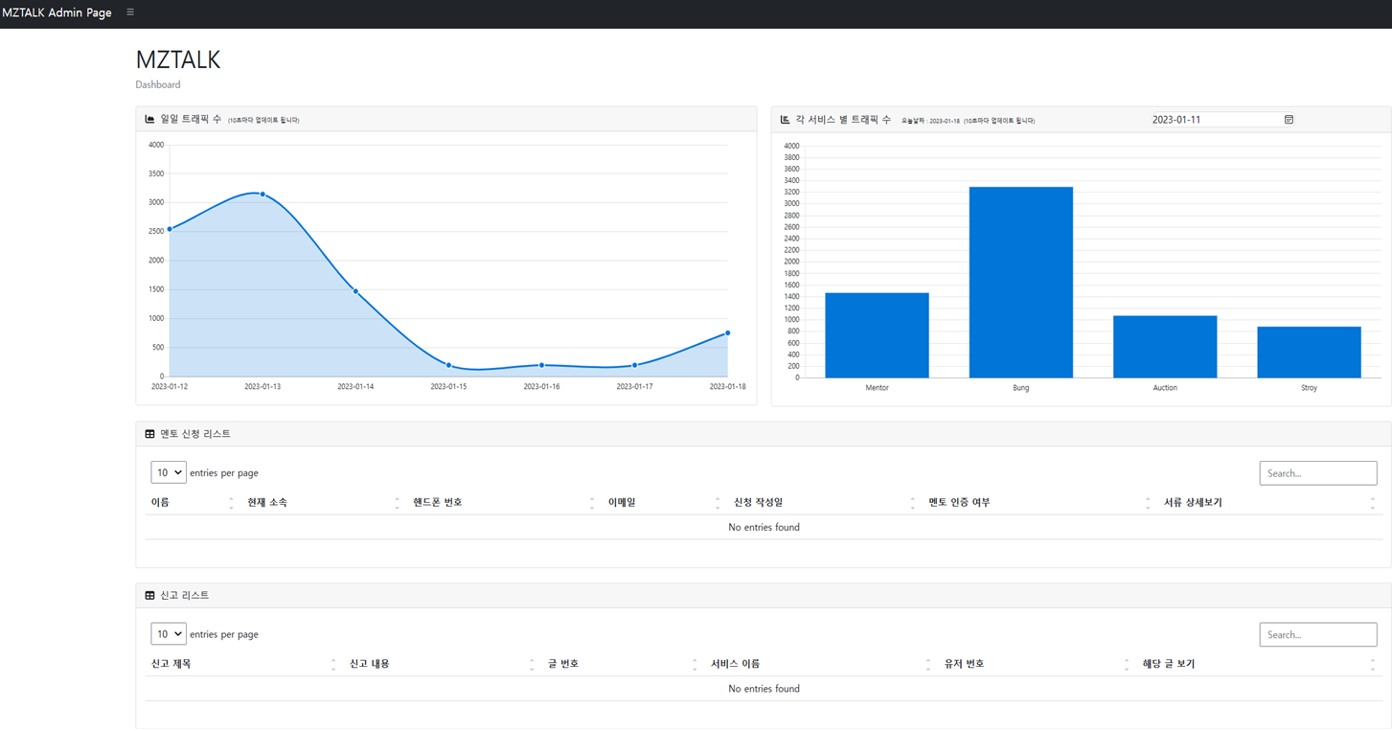
Task: Sort the table by 서류 상세보기 column
Action: point(1270,502)
